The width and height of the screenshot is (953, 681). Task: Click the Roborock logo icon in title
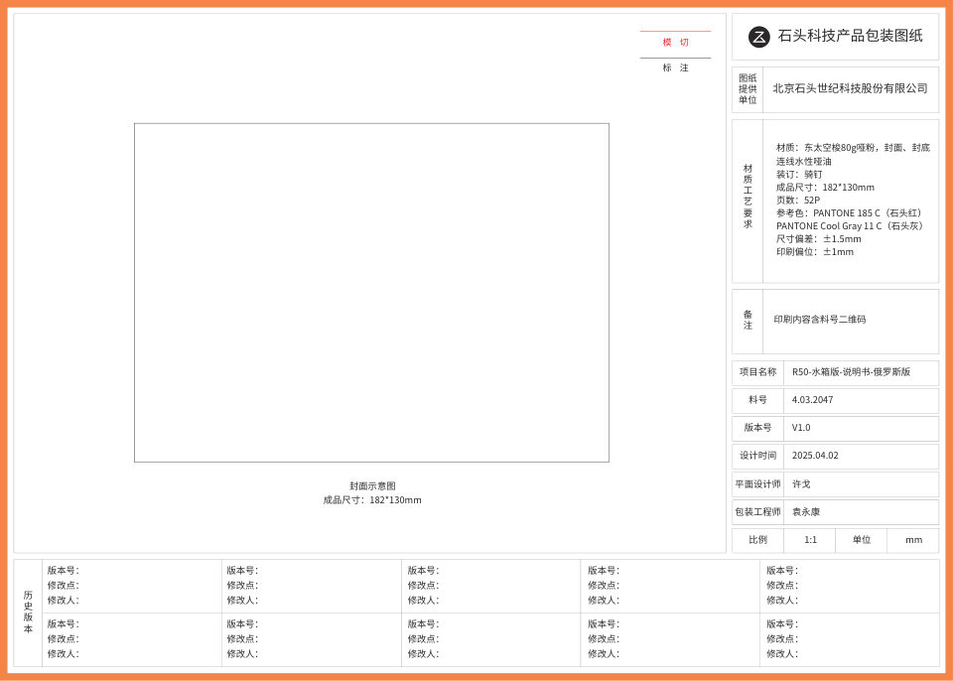tap(758, 37)
